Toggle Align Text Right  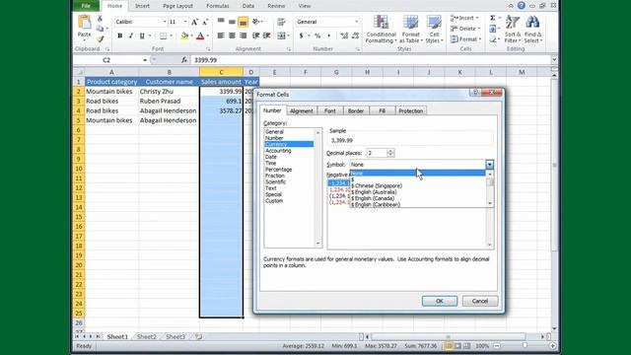(x=243, y=35)
